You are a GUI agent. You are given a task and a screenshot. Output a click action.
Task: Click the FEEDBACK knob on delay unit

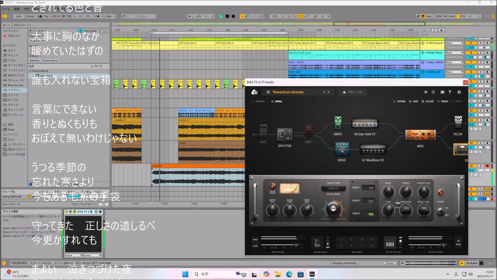(406, 210)
